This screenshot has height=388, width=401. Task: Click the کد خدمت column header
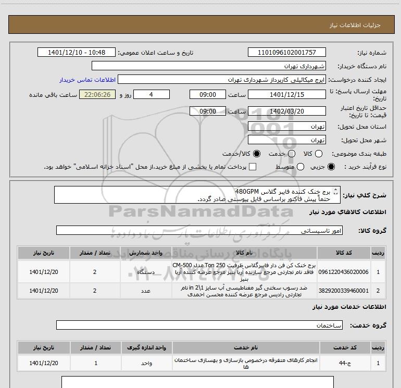345,347
